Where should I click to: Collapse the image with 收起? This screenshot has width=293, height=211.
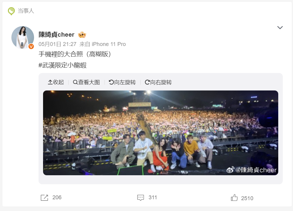[x=56, y=82]
